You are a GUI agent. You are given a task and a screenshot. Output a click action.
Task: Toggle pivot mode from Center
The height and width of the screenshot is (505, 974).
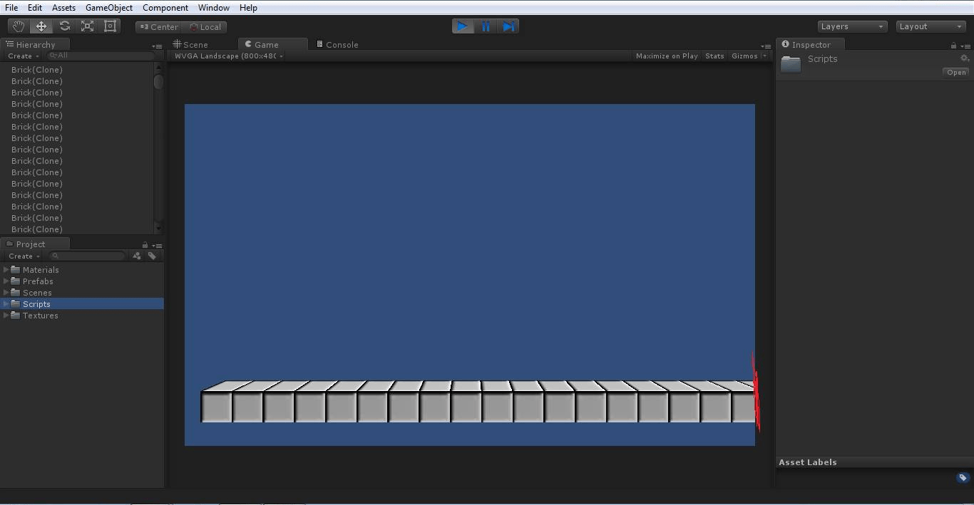[158, 26]
